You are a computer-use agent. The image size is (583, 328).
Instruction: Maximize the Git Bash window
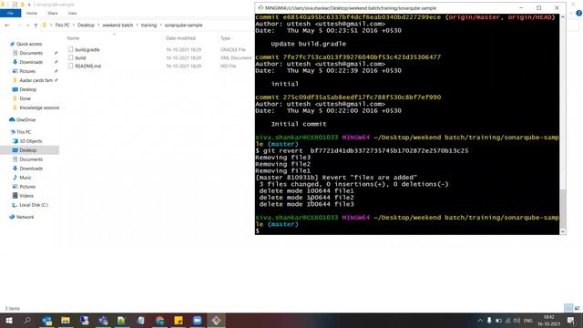tap(538, 8)
